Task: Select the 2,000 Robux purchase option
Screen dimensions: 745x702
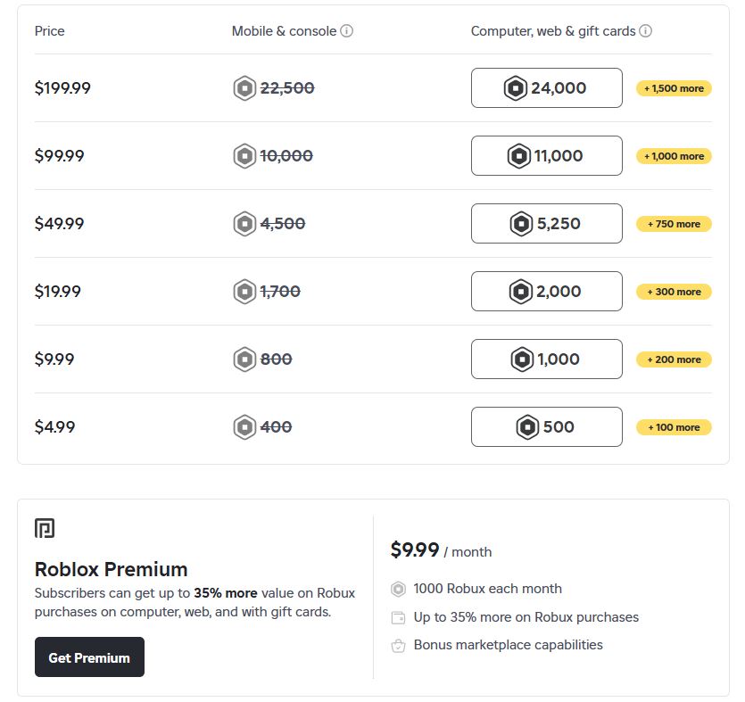Action: 546,291
